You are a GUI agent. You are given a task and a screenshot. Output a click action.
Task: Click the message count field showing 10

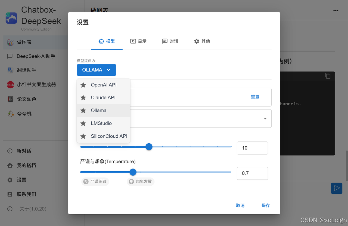(x=252, y=148)
